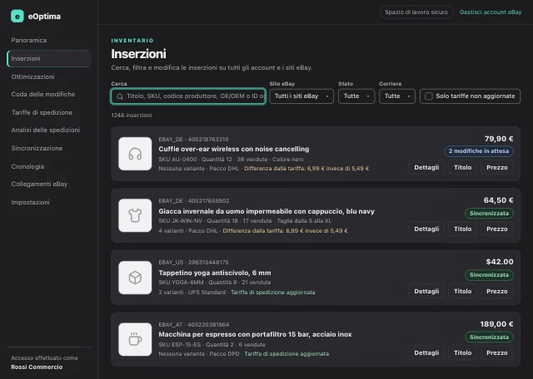This screenshot has height=379, width=533.
Task: Open the Stato filter dropdown
Action: pyautogui.click(x=356, y=96)
